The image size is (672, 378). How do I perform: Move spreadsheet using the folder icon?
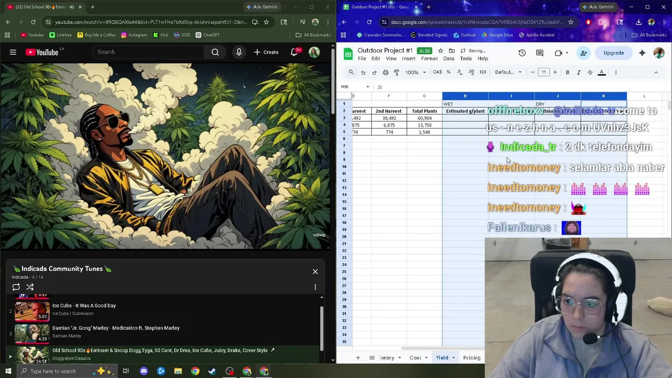tap(451, 51)
